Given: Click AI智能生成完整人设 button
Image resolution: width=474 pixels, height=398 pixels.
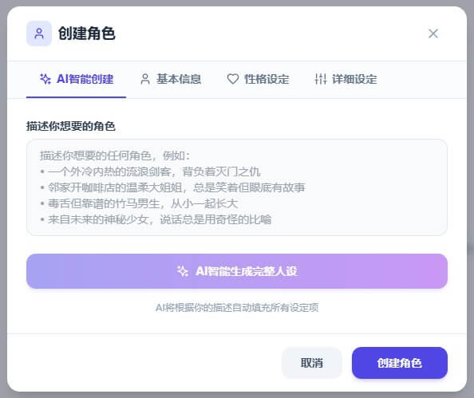Looking at the screenshot, I should 237,271.
